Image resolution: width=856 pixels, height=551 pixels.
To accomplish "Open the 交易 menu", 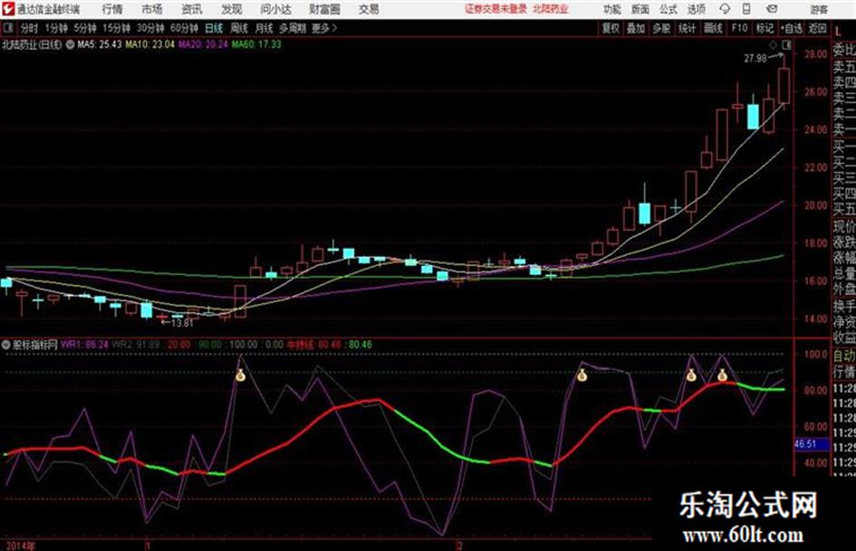I will (369, 9).
